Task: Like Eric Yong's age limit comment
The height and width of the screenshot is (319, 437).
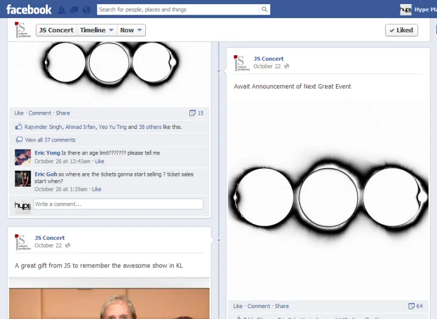Action: 99,161
